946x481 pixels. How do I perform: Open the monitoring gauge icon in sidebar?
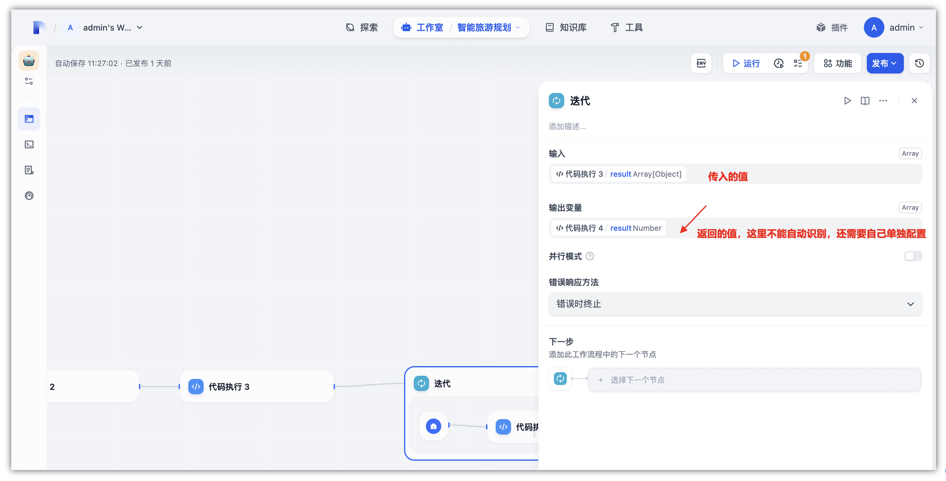[29, 196]
